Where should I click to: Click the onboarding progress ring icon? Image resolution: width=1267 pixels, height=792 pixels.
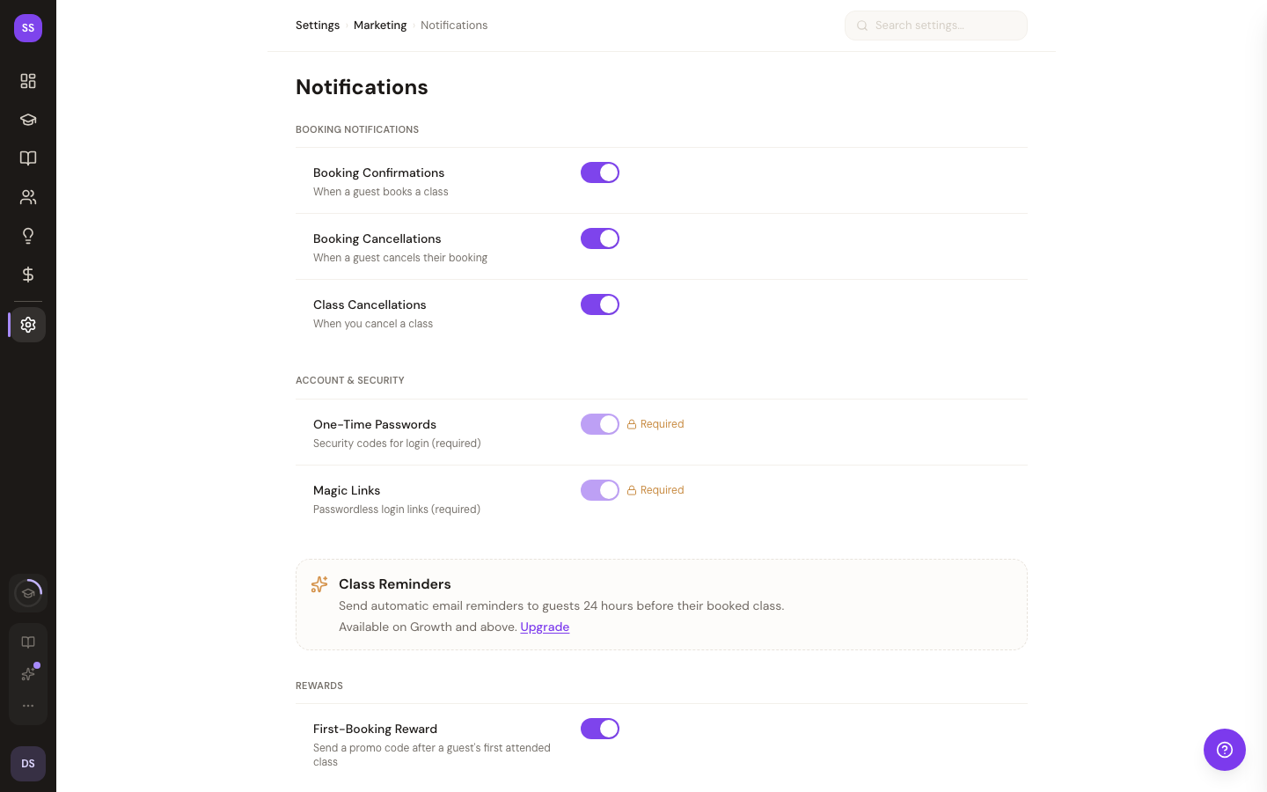coord(28,593)
